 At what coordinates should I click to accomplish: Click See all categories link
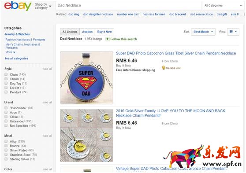16,59
